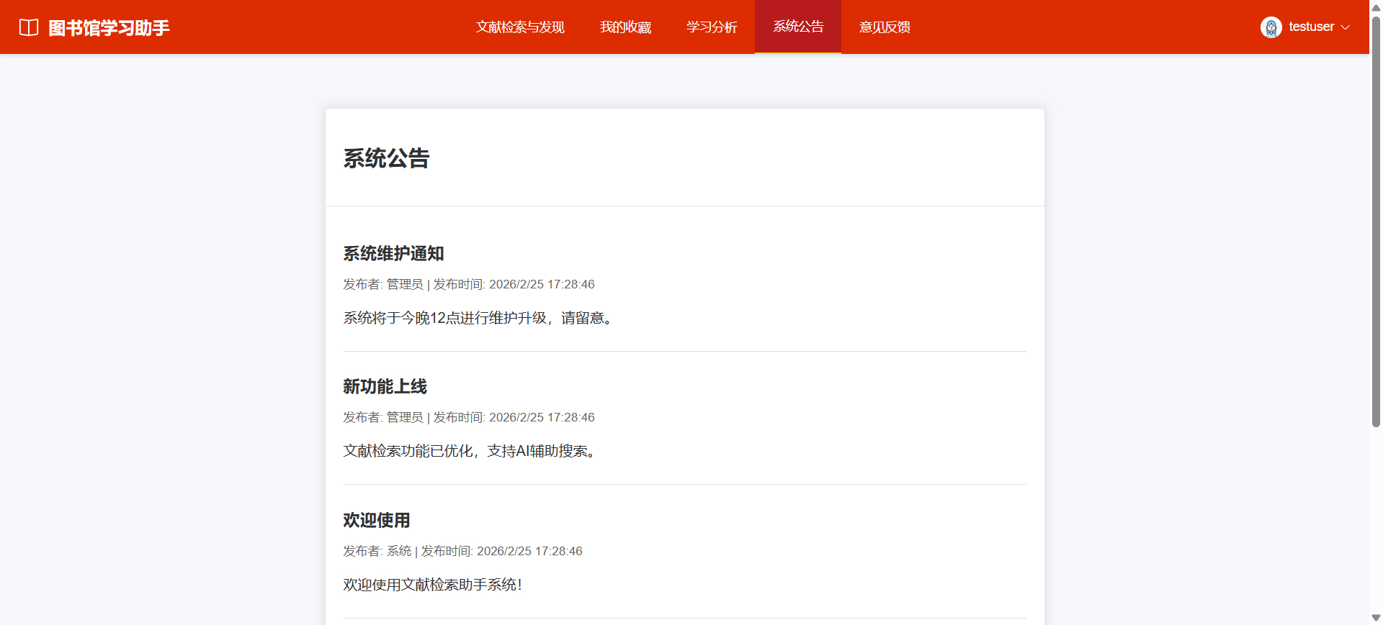
Task: Click the 图书馆学习助手 site title
Action: click(109, 28)
